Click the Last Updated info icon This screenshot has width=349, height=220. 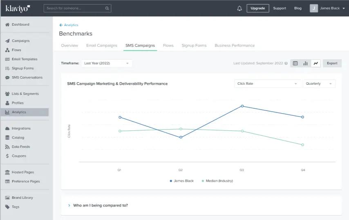pos(286,63)
